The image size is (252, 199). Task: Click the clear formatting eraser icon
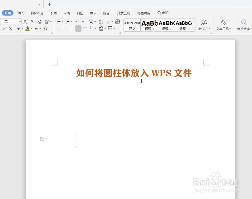click(40, 21)
